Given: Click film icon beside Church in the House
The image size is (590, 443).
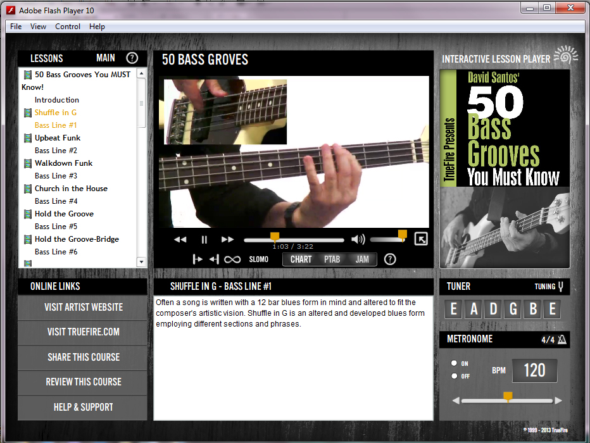Looking at the screenshot, I should tap(28, 189).
